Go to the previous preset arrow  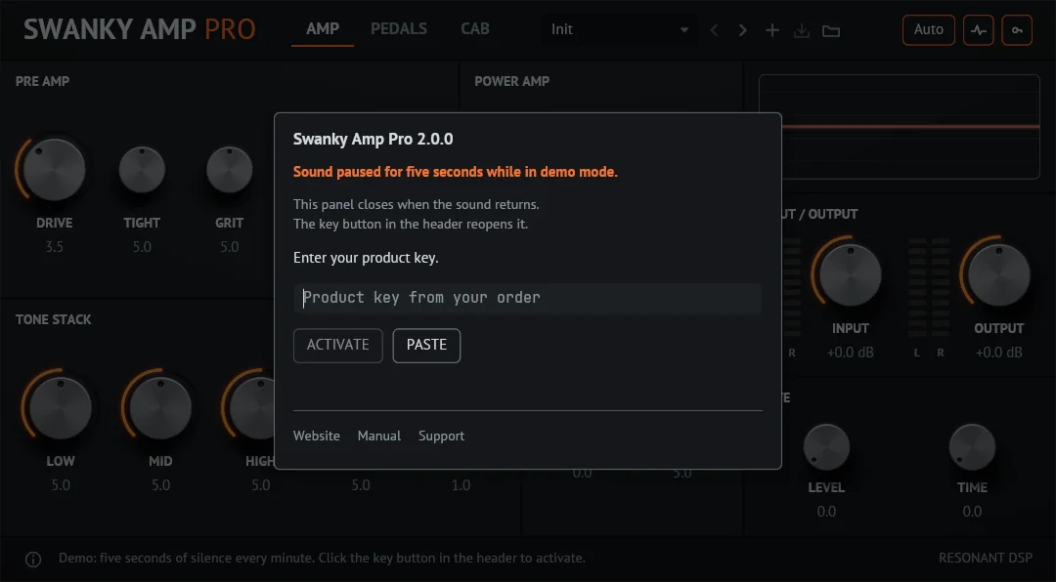715,30
